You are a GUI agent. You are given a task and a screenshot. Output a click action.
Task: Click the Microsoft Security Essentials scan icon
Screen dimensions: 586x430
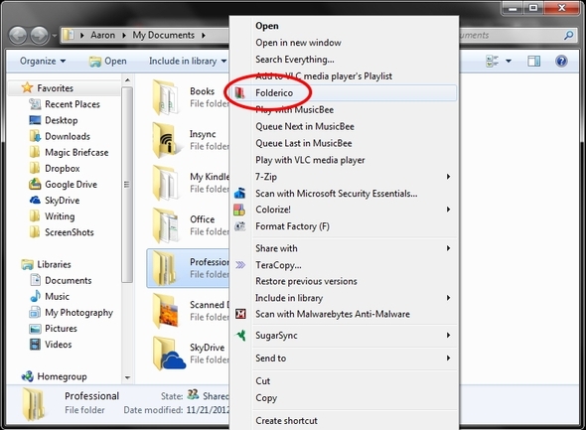coord(239,193)
